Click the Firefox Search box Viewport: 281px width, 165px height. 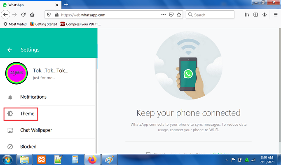click(x=210, y=15)
